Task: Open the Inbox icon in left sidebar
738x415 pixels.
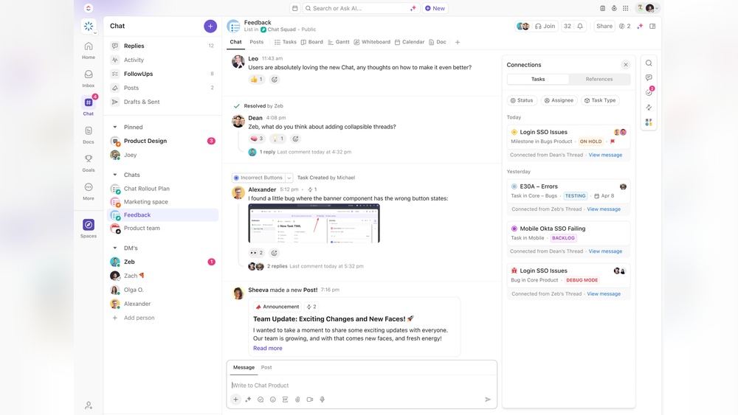Action: click(89, 74)
